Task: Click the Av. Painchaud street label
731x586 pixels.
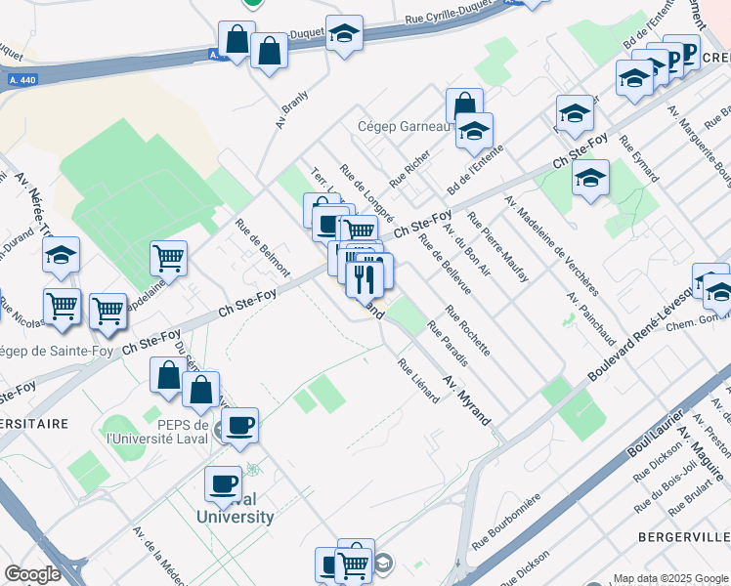Action: 591,319
